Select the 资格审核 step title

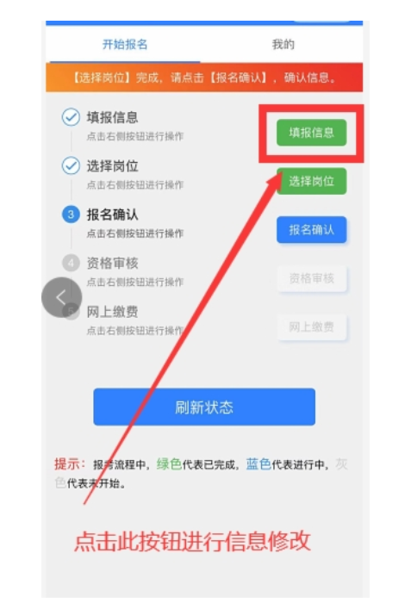tap(112, 263)
